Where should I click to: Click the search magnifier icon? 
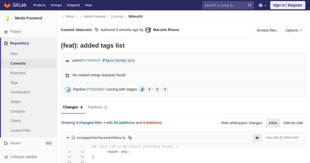pos(249,5)
